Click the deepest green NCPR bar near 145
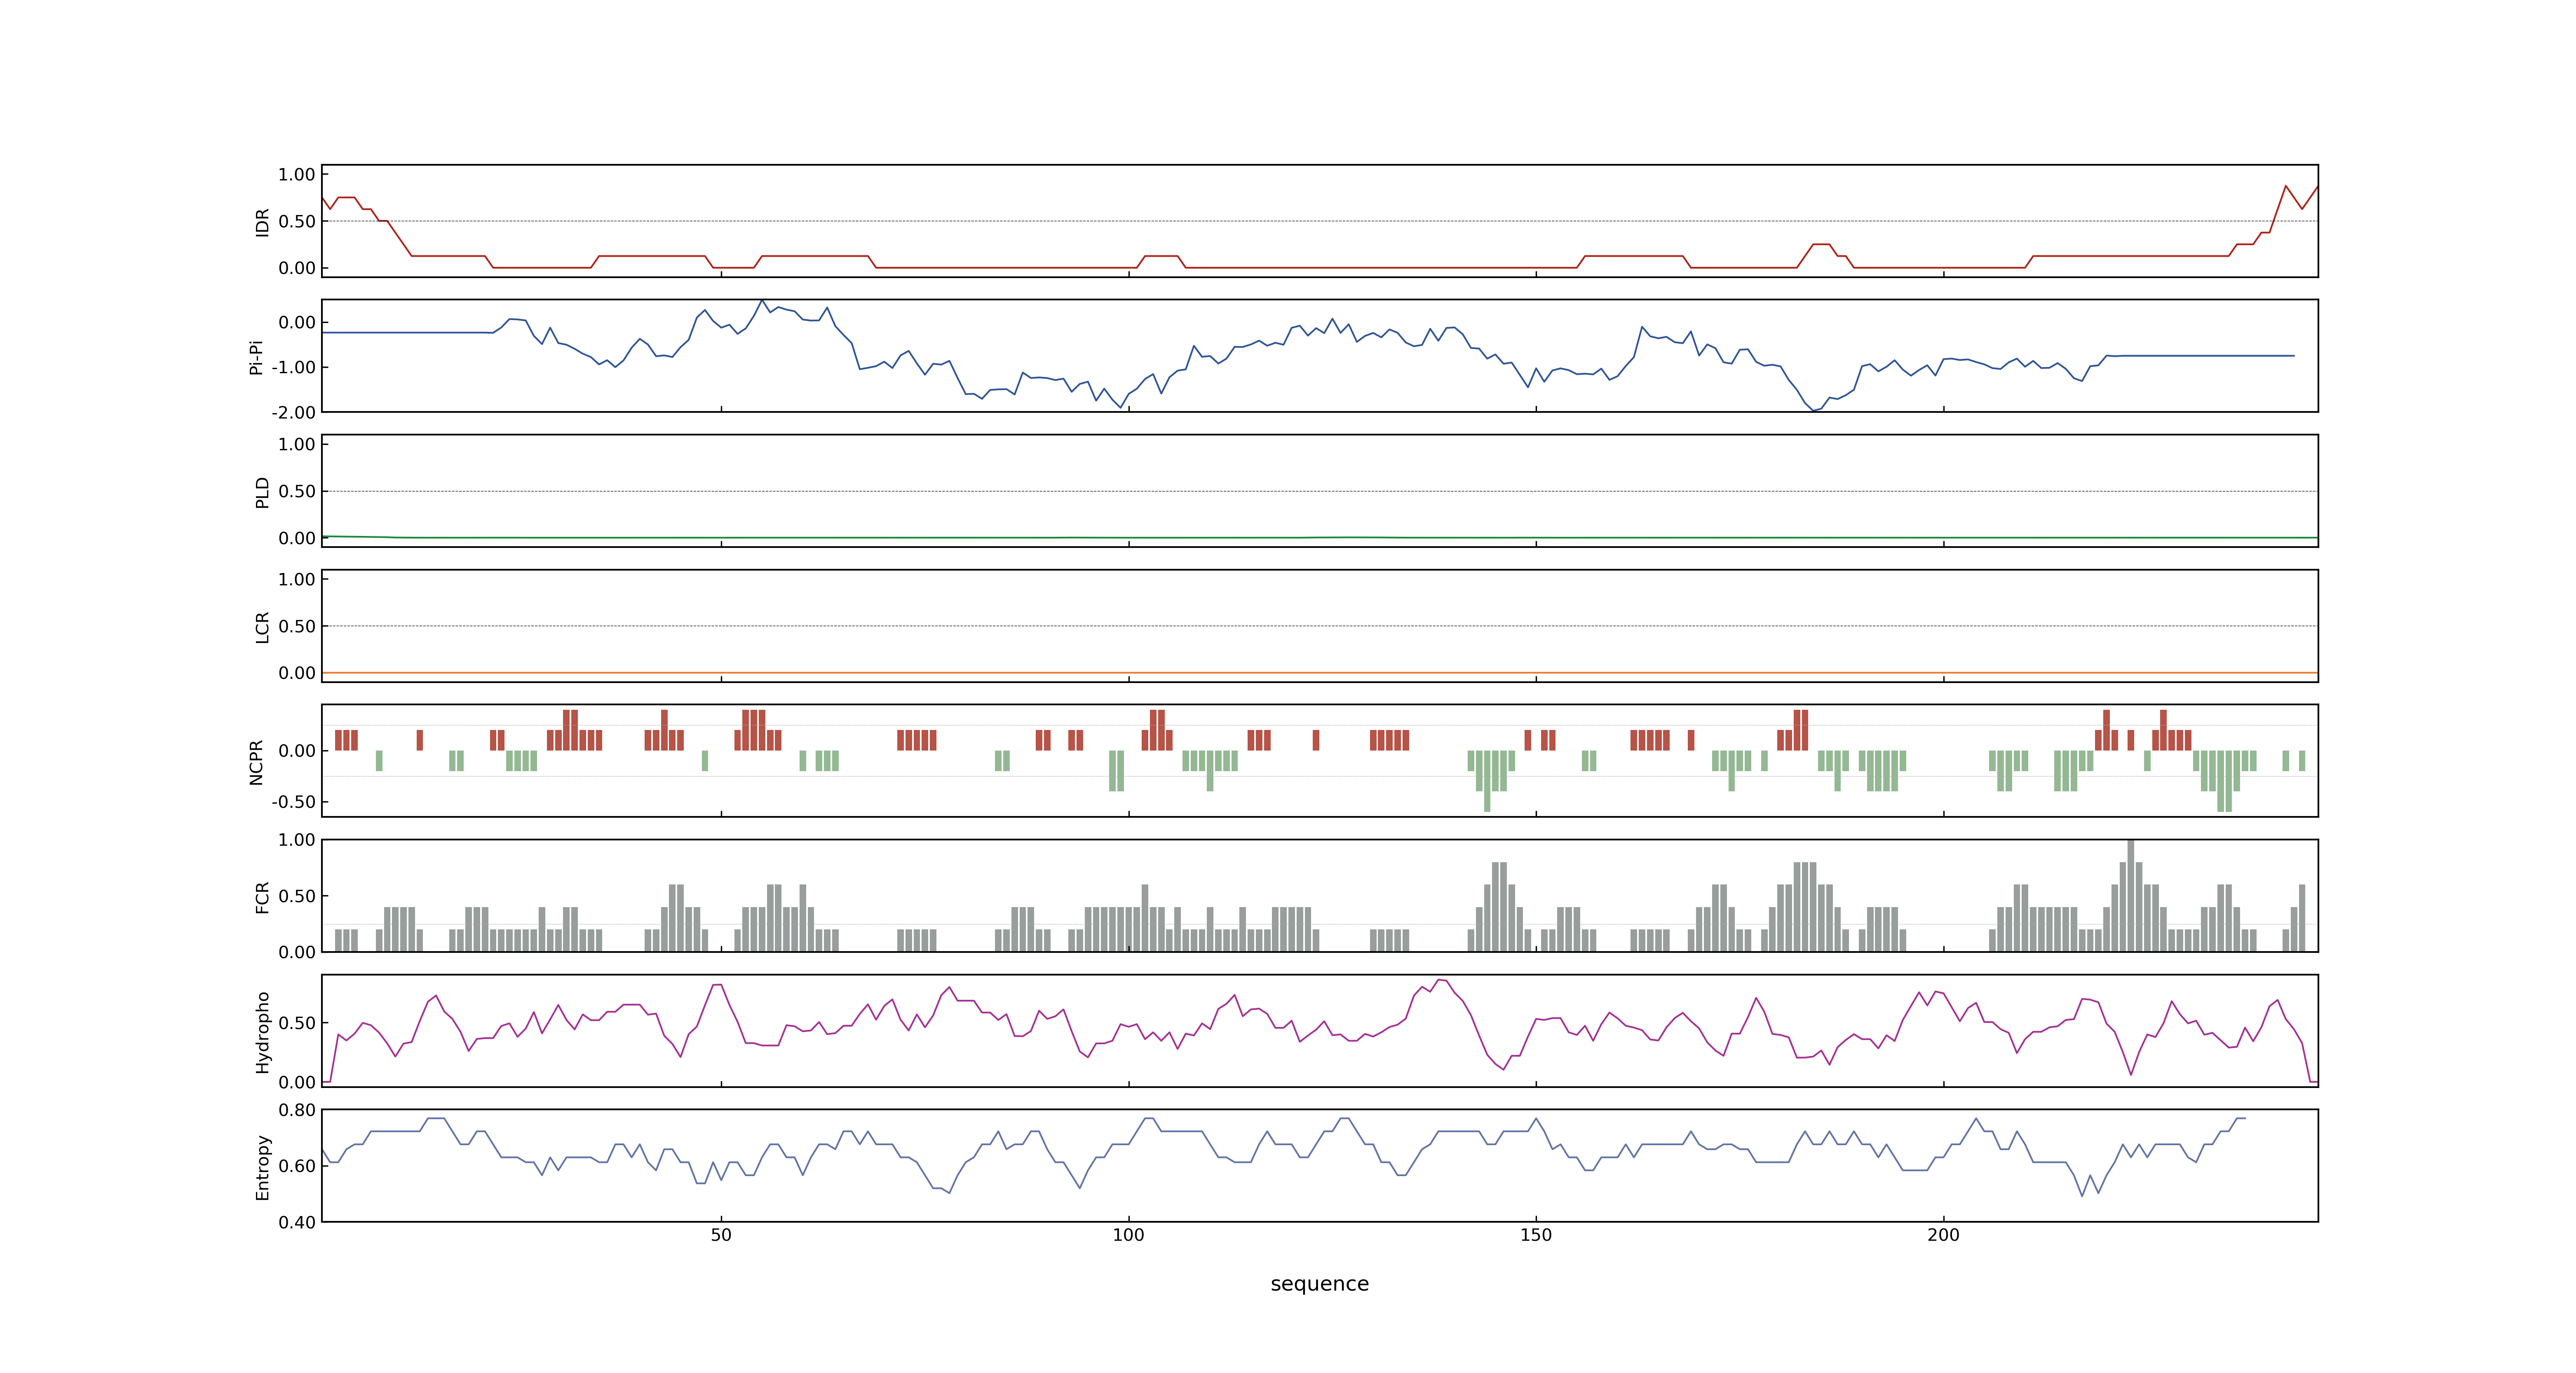The width and height of the screenshot is (2576, 1373). coord(1487,781)
